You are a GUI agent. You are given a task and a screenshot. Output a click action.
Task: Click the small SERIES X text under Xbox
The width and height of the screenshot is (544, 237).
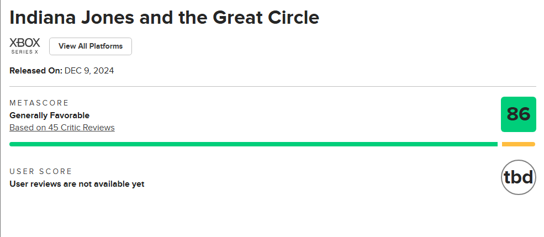click(24, 52)
